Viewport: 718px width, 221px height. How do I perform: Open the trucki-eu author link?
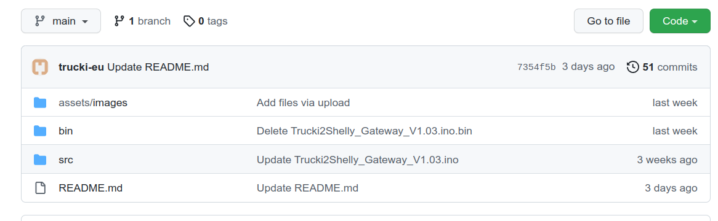(x=82, y=68)
